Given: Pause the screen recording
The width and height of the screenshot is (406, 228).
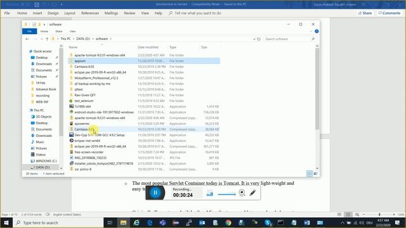Looking at the screenshot, I should 155,193.
